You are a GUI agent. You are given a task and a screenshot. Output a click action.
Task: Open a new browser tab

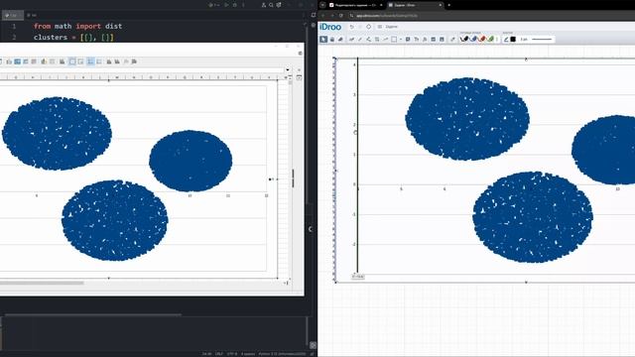(x=448, y=5)
